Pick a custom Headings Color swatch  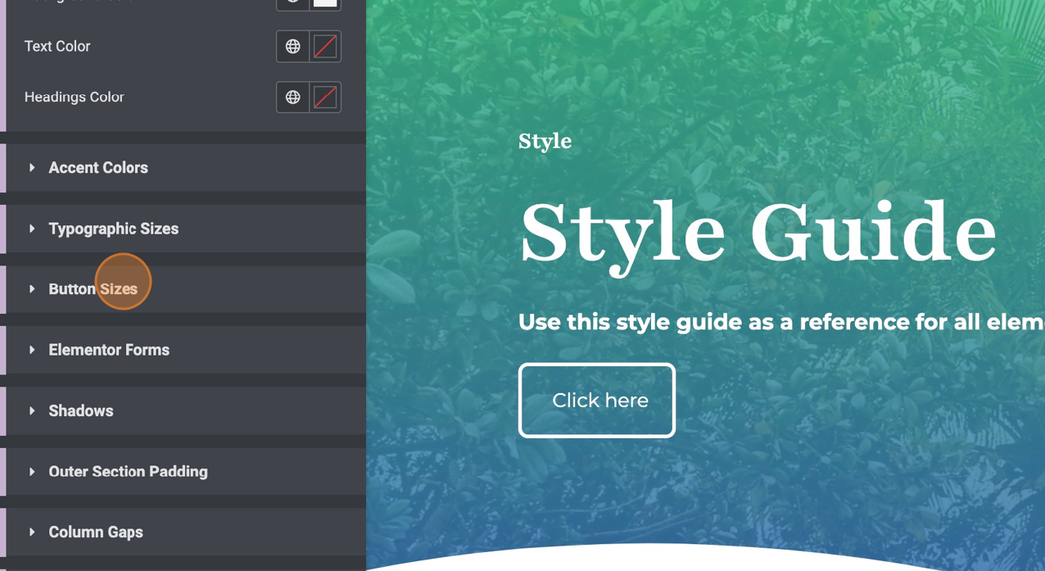325,97
